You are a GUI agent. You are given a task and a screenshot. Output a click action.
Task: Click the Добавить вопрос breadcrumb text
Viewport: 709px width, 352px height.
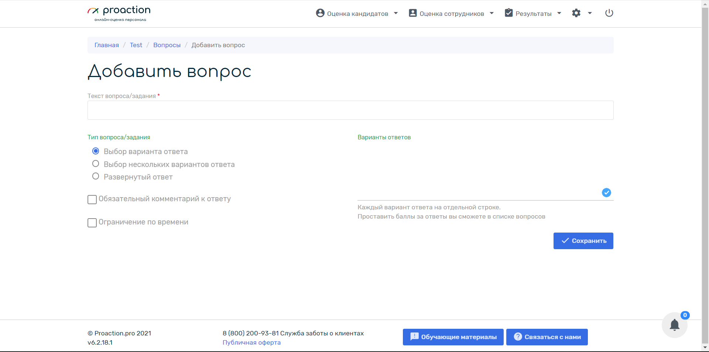point(218,45)
